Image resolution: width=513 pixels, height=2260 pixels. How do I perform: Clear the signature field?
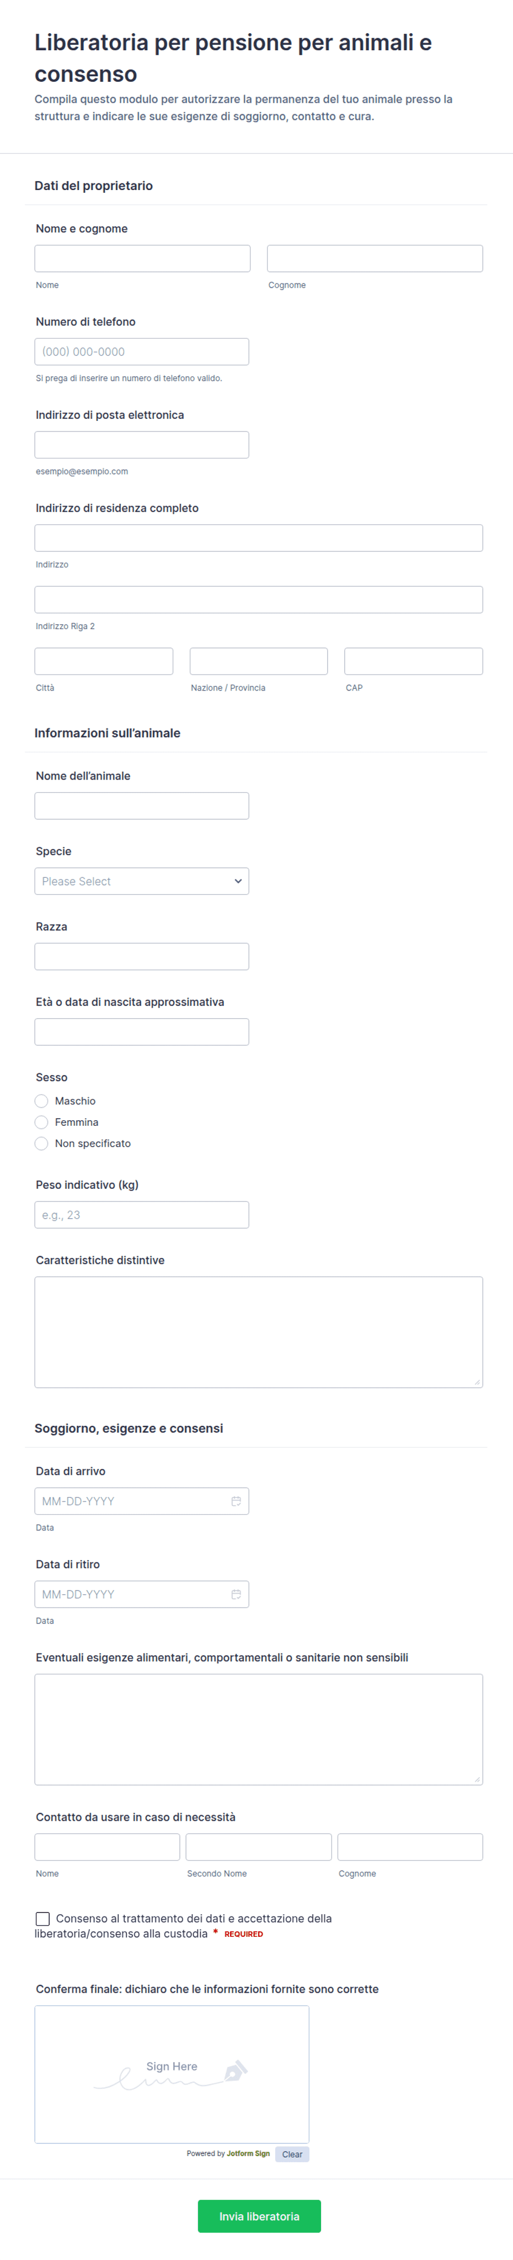[x=291, y=2154]
